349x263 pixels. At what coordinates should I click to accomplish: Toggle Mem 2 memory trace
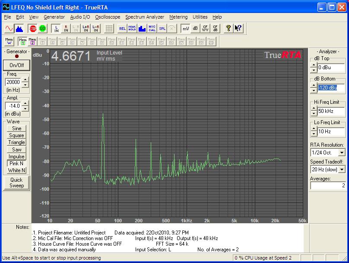[32, 41]
